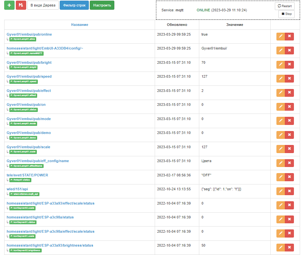Delete the ESP-a3c98a/status row
This screenshot has width=301, height=255.
[289, 219]
